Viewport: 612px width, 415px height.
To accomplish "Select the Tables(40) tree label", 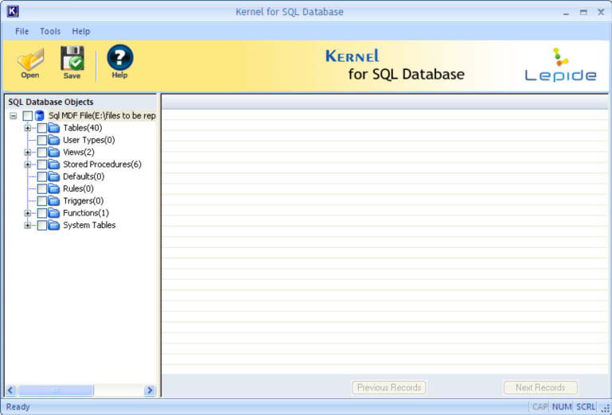I will tap(82, 128).
